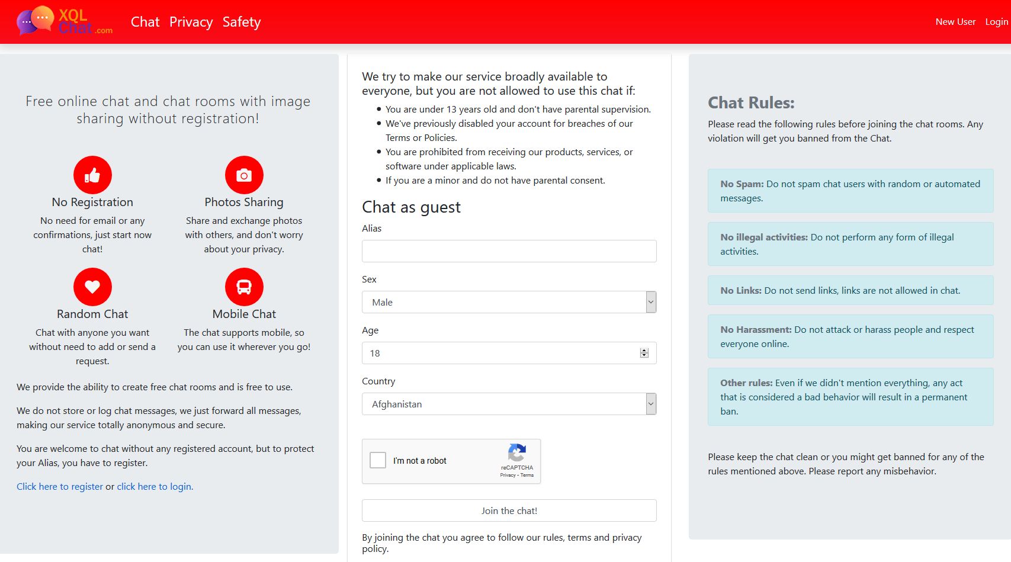The height and width of the screenshot is (562, 1011).
Task: Click Login in the top bar
Action: (x=996, y=22)
